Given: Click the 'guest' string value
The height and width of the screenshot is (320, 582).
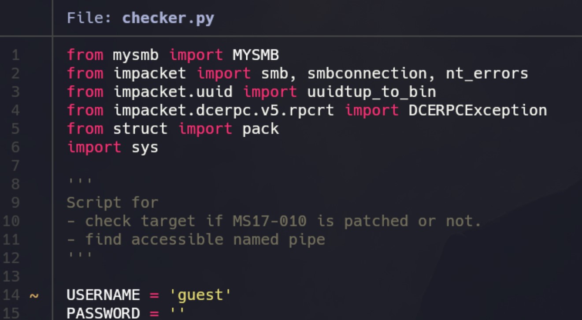Looking at the screenshot, I should tap(200, 295).
